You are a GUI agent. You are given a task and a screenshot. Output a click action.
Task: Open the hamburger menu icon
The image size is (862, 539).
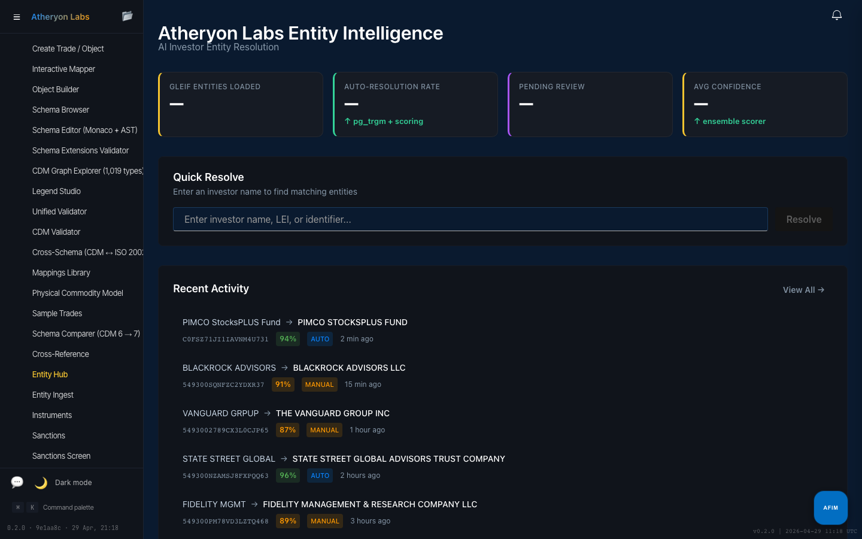tap(17, 17)
